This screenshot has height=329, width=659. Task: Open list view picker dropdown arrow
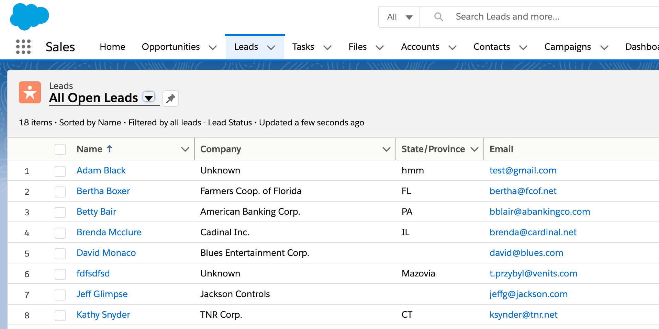tap(149, 98)
